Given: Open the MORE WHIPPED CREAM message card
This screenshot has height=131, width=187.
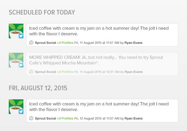Looking at the screenshot, I should 102,64.
